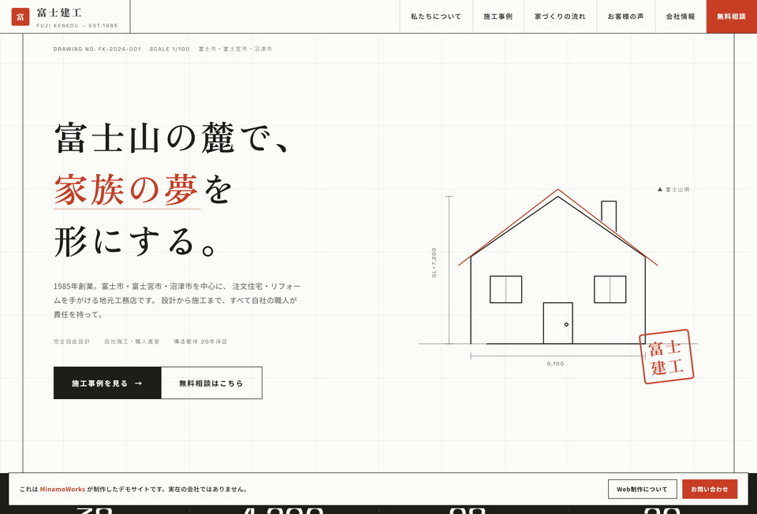The height and width of the screenshot is (514, 757).
Task: Click the ▲ 富士山側 label
Action: [673, 190]
